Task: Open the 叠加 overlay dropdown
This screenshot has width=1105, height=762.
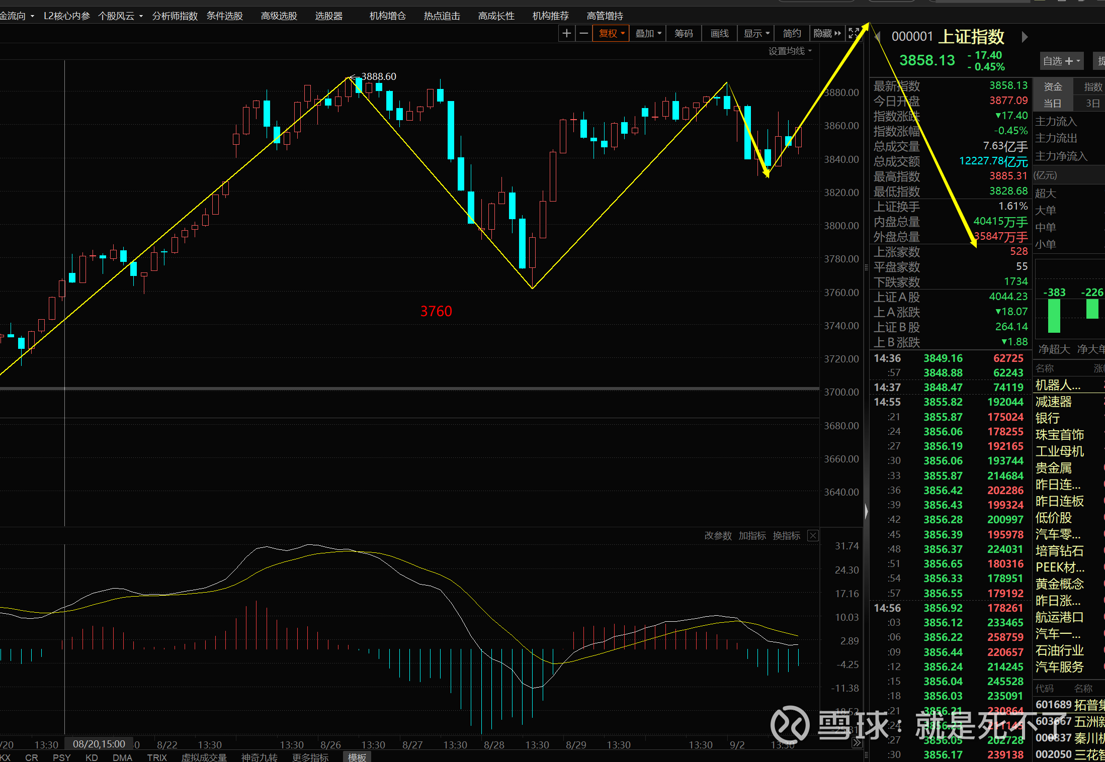Action: click(648, 34)
